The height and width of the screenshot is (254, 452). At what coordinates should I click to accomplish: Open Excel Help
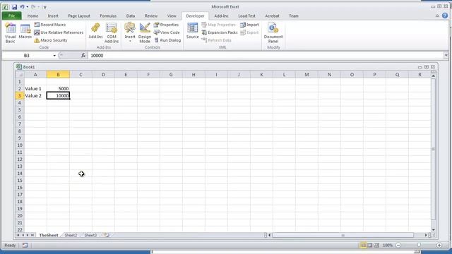[x=445, y=16]
